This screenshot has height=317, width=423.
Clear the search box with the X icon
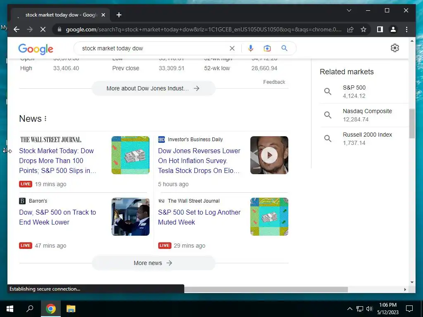click(232, 48)
